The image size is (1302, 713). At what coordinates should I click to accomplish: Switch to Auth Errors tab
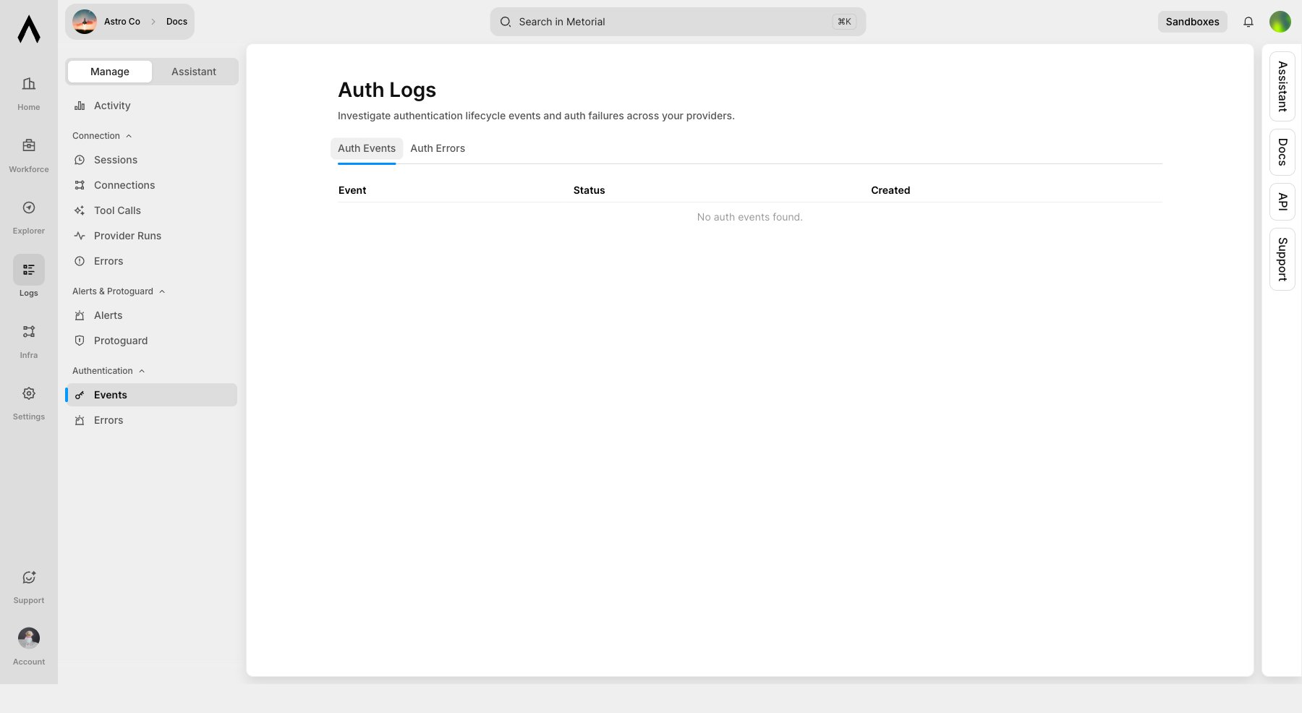click(x=438, y=148)
